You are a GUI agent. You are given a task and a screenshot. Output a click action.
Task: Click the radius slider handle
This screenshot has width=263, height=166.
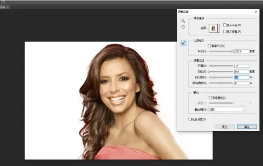(x=233, y=52)
